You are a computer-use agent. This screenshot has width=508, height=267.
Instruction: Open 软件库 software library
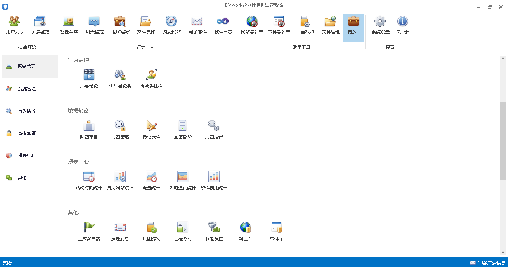(x=277, y=231)
